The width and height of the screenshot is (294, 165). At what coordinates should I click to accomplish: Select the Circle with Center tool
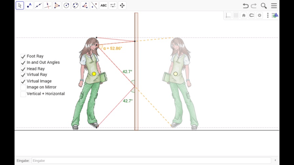click(x=66, y=5)
